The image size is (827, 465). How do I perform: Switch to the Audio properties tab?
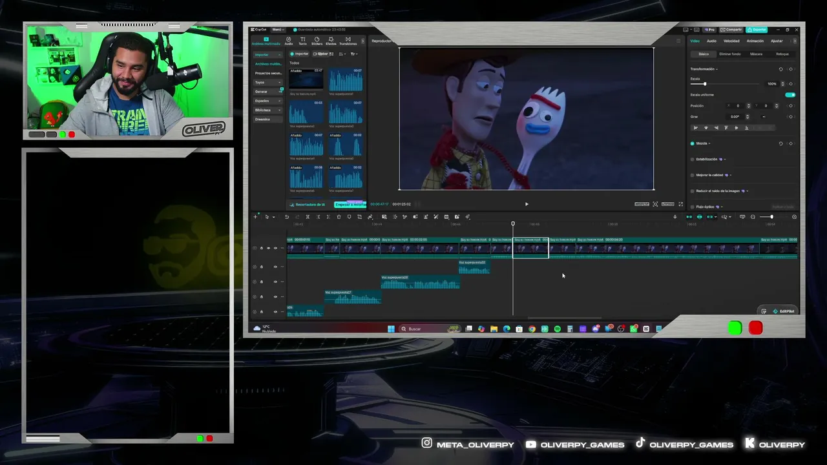[711, 41]
